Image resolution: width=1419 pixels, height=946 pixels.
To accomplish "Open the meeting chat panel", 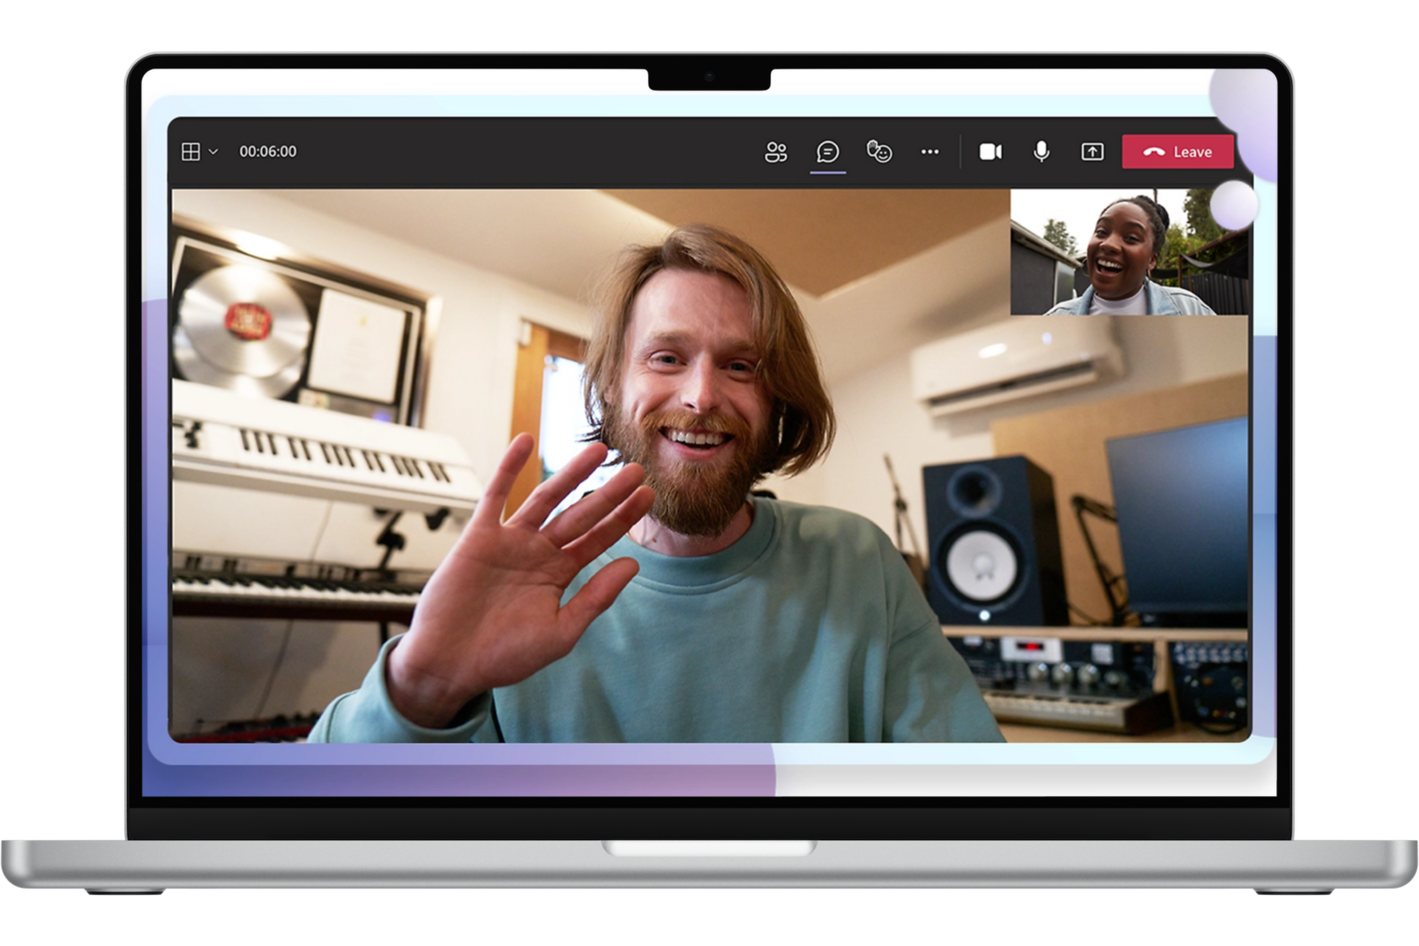I will coord(827,152).
